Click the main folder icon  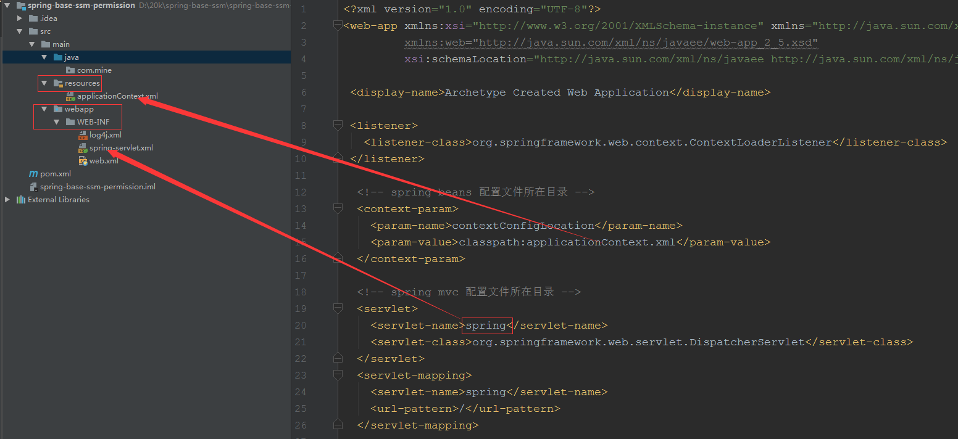pyautogui.click(x=46, y=44)
